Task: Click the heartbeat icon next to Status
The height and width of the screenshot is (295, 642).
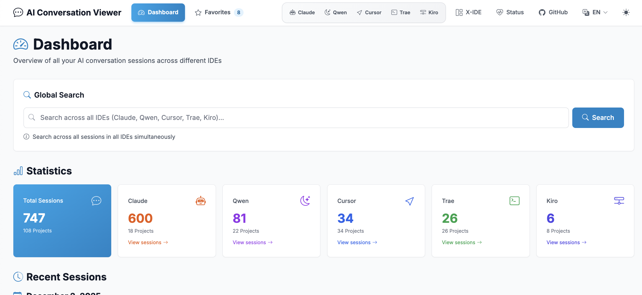Action: (499, 12)
